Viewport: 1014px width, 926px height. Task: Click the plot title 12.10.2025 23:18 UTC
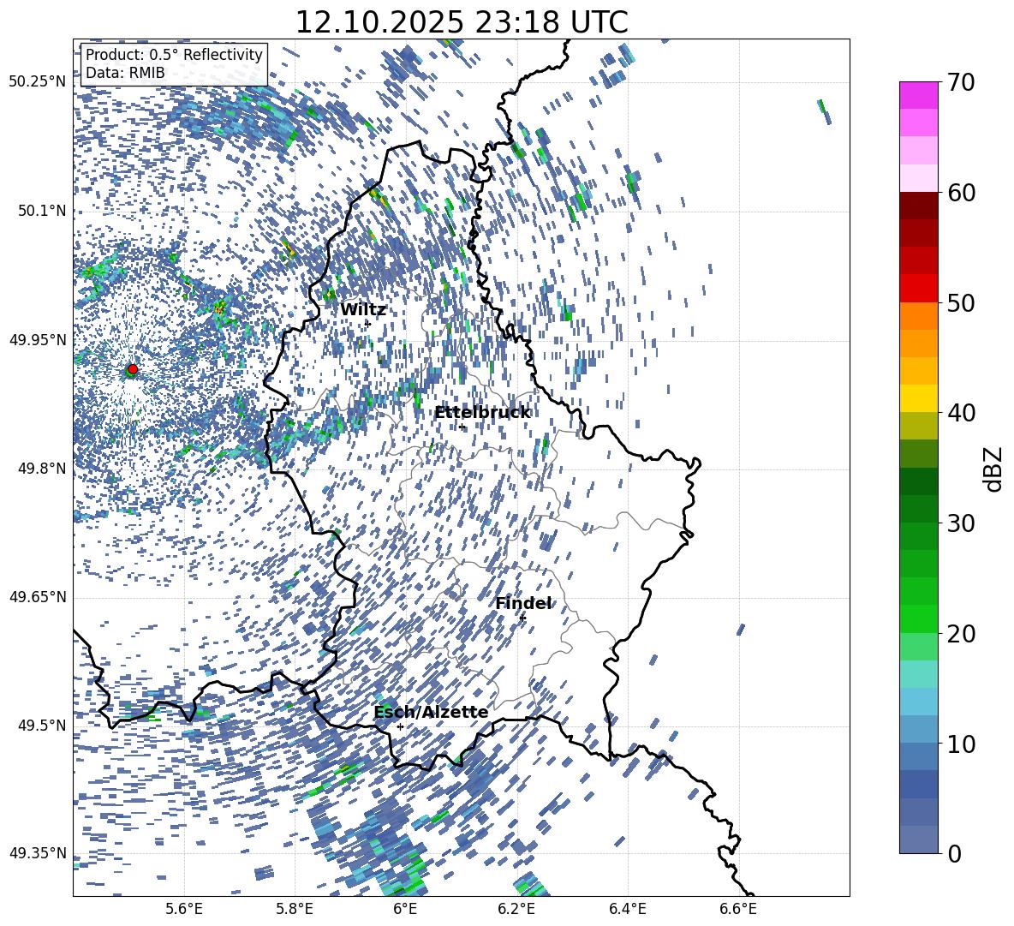[x=462, y=22]
